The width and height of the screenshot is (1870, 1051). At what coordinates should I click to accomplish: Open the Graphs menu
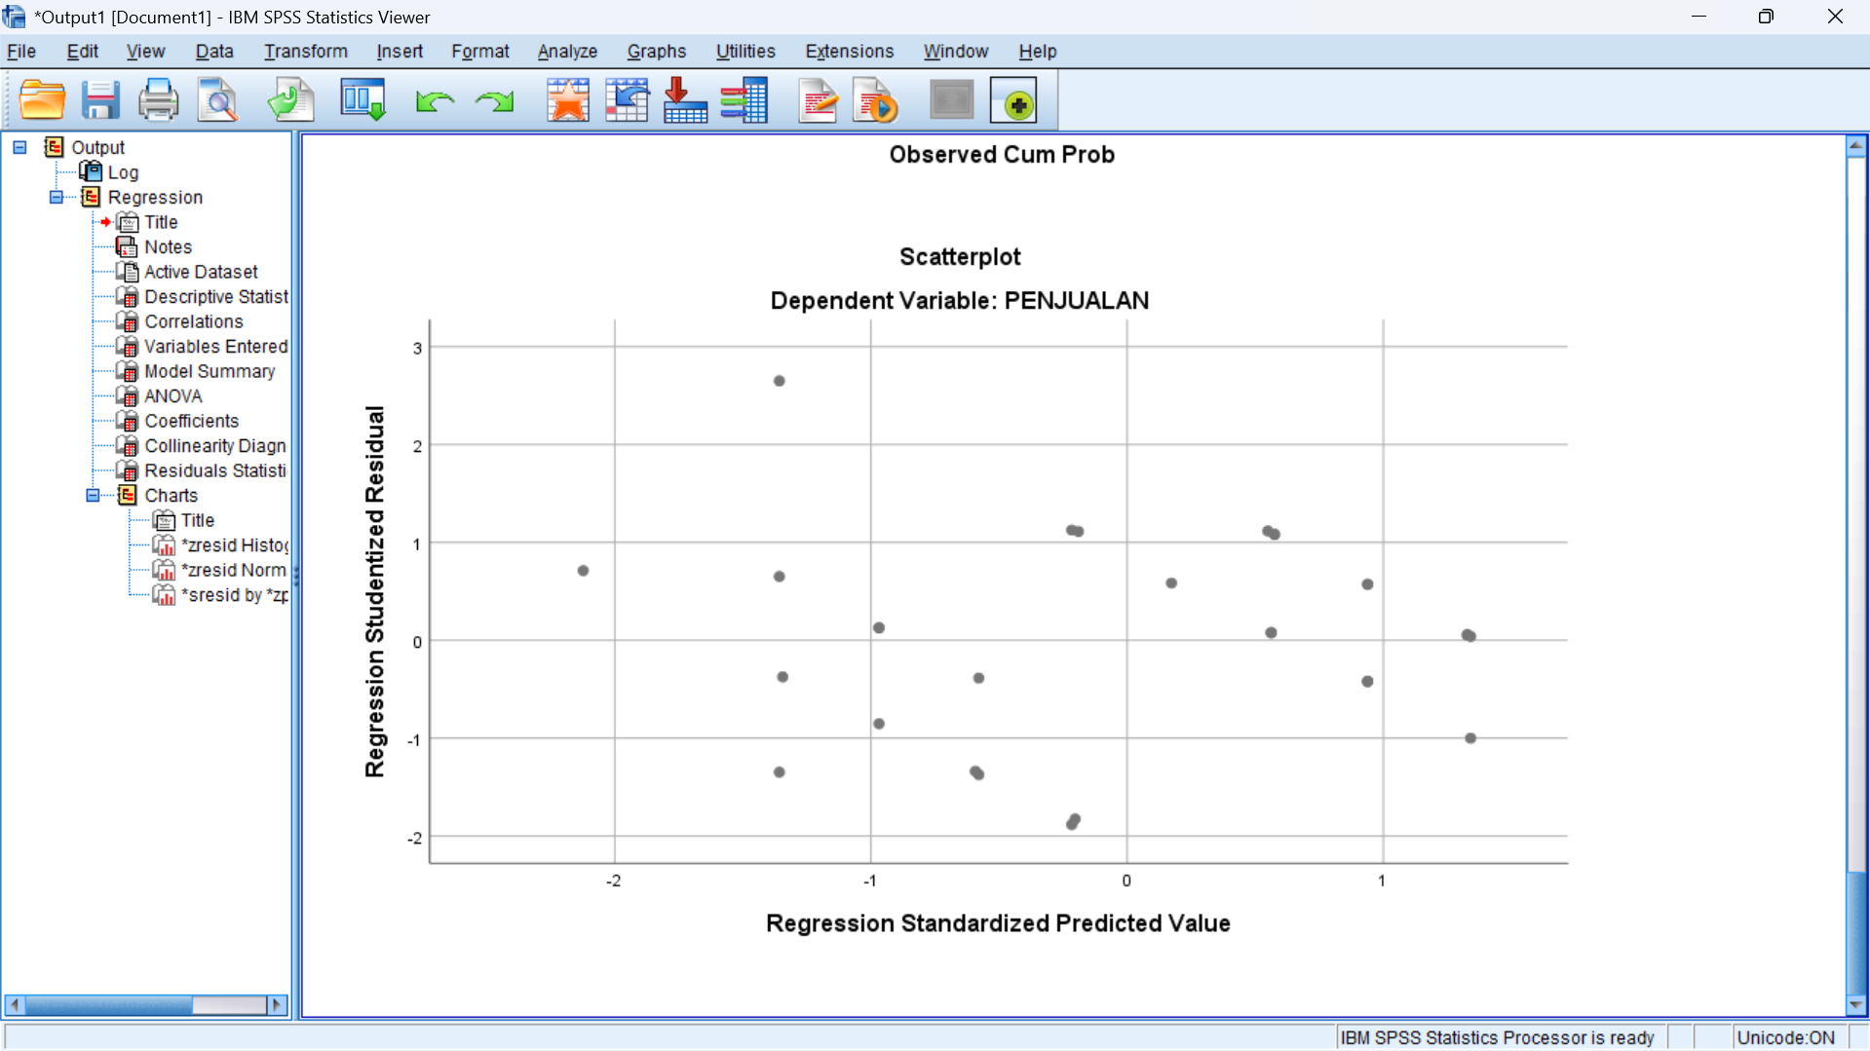coord(656,52)
